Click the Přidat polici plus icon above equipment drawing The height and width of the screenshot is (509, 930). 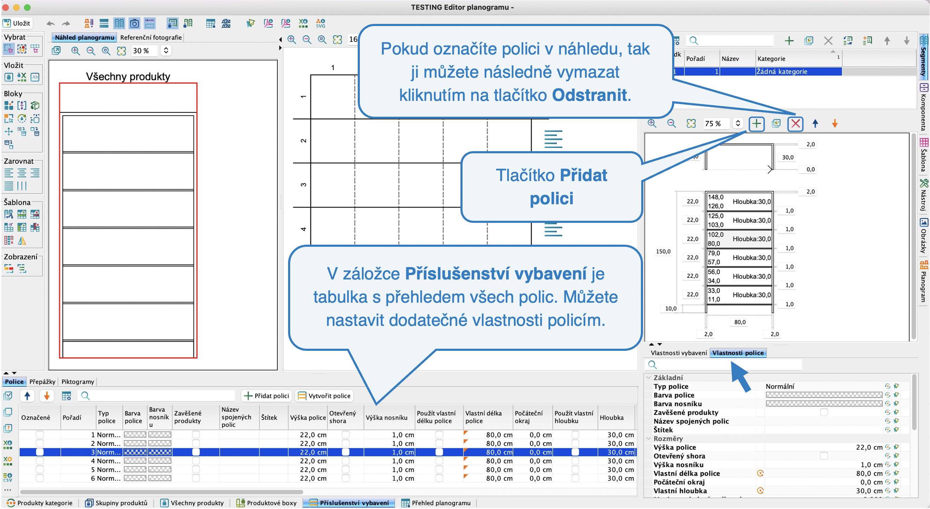[x=756, y=124]
